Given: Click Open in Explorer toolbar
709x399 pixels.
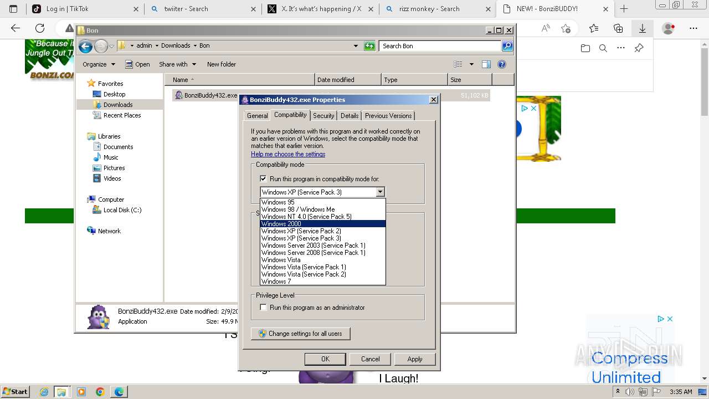Looking at the screenshot, I should (x=137, y=64).
